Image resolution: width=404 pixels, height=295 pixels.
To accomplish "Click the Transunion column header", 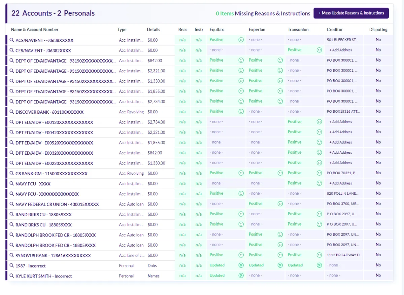I will (x=298, y=30).
